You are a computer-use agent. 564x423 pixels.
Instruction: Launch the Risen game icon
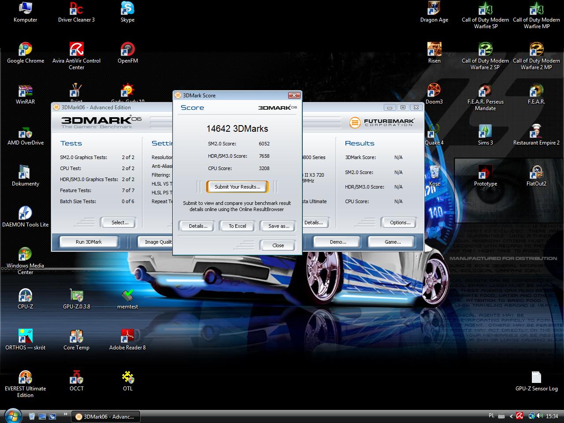tap(434, 53)
